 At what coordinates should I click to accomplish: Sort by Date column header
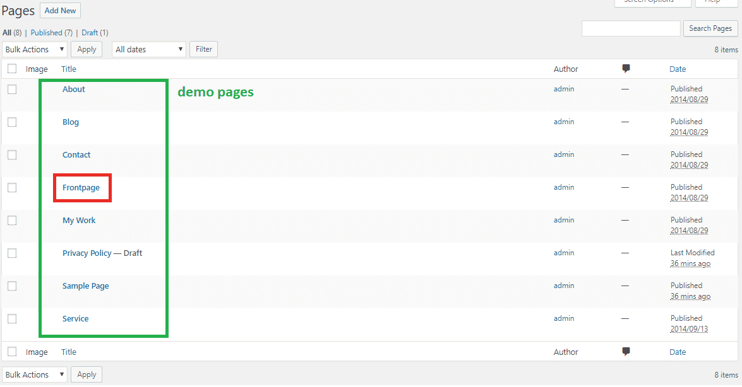(x=678, y=69)
